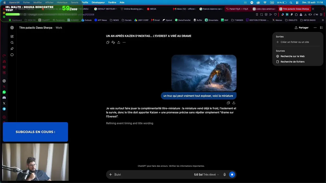Open the 7 WANDS bookmarks folder

point(237,20)
